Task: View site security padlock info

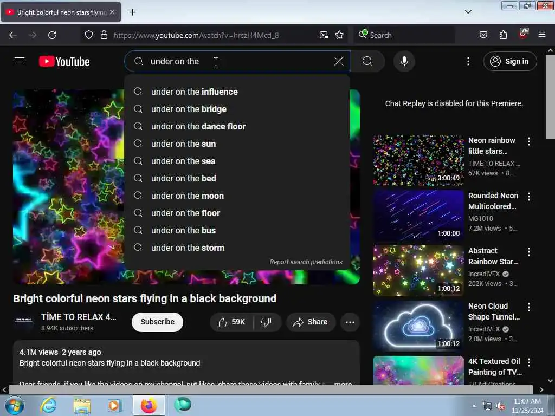Action: [x=104, y=35]
